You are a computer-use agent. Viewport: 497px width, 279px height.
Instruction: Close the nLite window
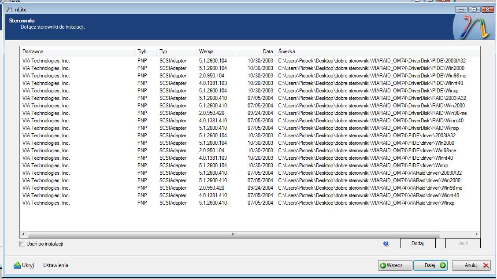(487, 10)
